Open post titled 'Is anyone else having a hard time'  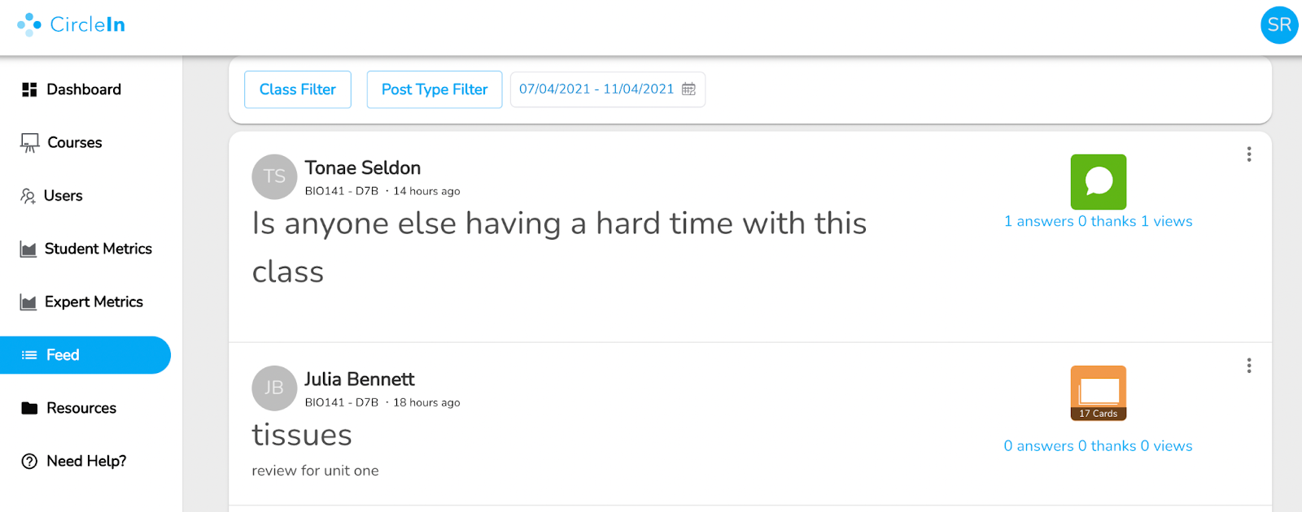tap(559, 247)
